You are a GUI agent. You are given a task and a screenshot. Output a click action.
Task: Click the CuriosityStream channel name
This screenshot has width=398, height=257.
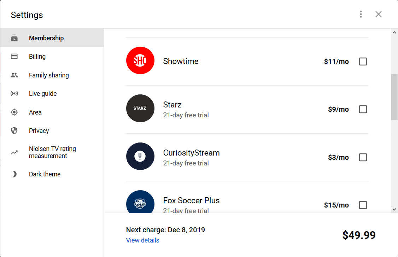click(x=191, y=153)
